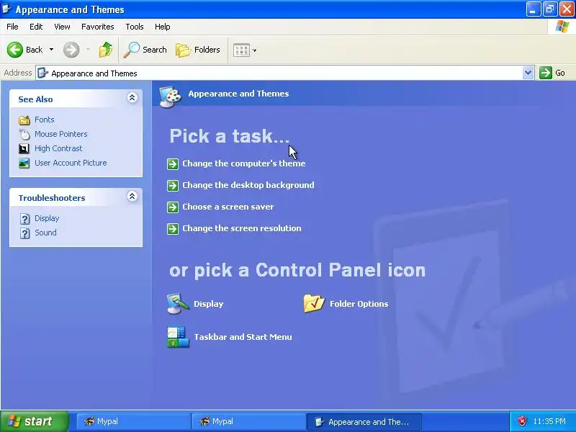Click the Taskbar and Start Menu label
This screenshot has height=432, width=576.
[243, 337]
